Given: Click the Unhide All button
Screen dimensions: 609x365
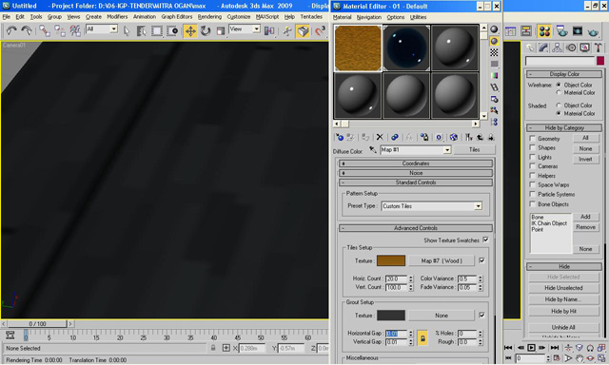Looking at the screenshot, I should point(563,327).
